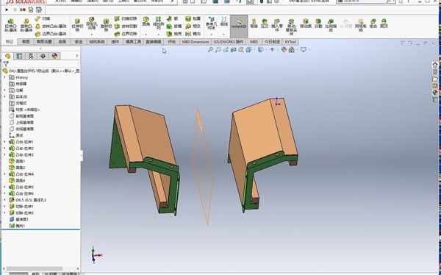Choose the 包覆 wrap tool
The image size is (441, 275).
193,19
